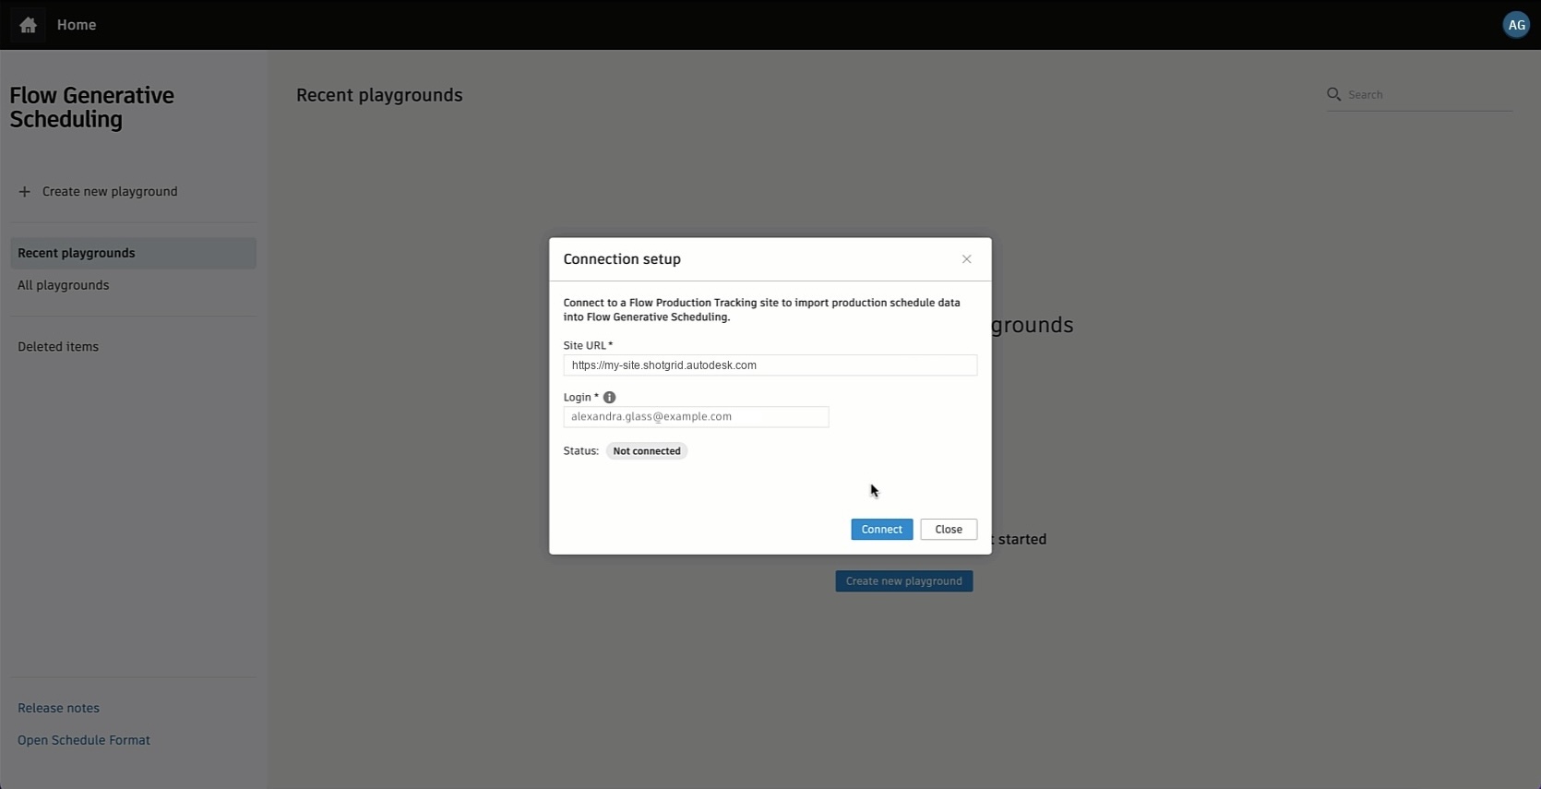This screenshot has width=1541, height=789.
Task: Select Recent playgrounds in sidebar
Action: (133, 254)
